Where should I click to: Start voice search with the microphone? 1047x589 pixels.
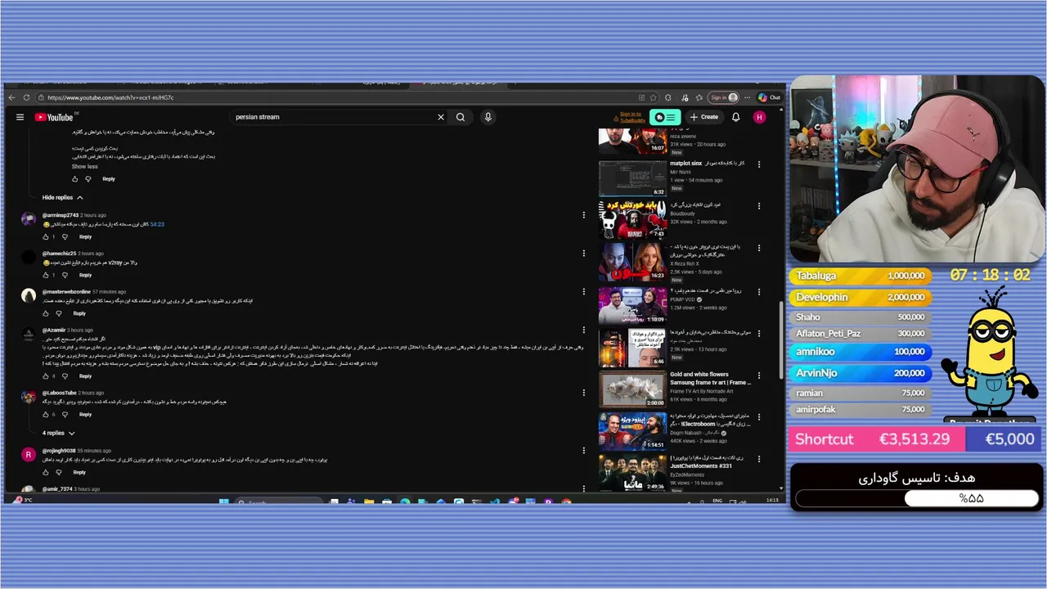click(488, 117)
